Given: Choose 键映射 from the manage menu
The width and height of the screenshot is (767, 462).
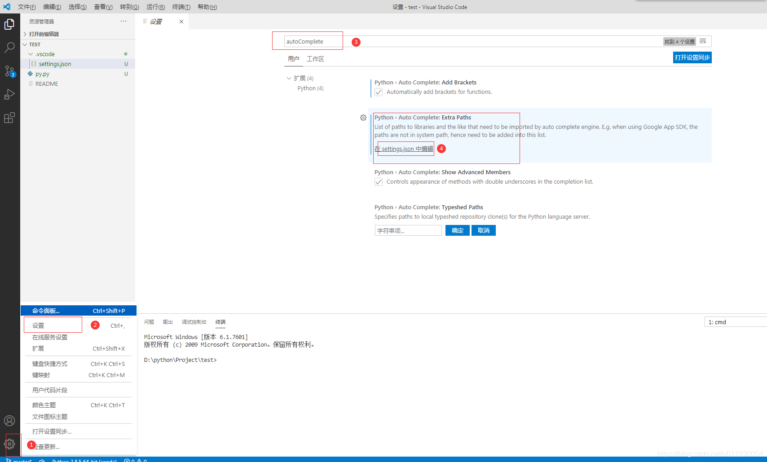Looking at the screenshot, I should click(79, 375).
